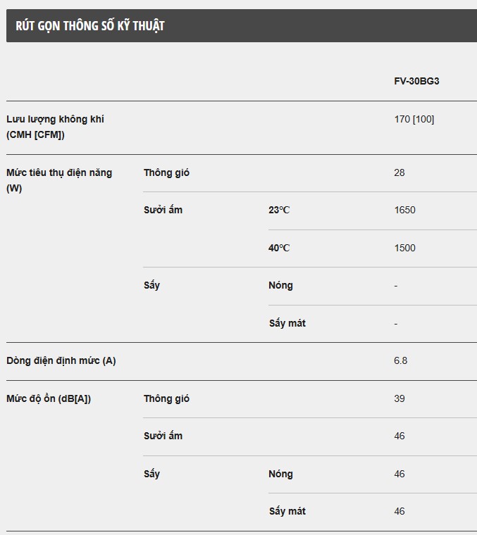Select the Dòng điện định mức (A) label
Image resolution: width=477 pixels, height=535 pixels.
point(61,360)
